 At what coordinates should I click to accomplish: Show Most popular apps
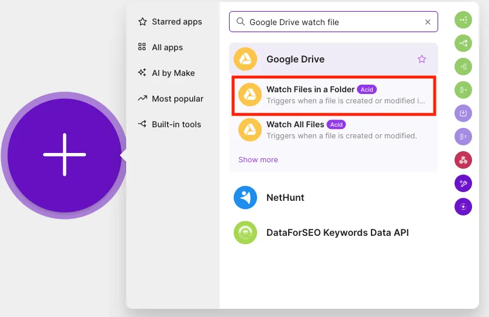click(171, 99)
